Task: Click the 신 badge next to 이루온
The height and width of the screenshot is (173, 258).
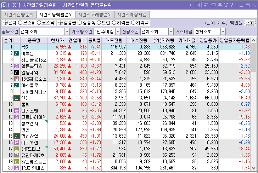Action: click(x=16, y=53)
